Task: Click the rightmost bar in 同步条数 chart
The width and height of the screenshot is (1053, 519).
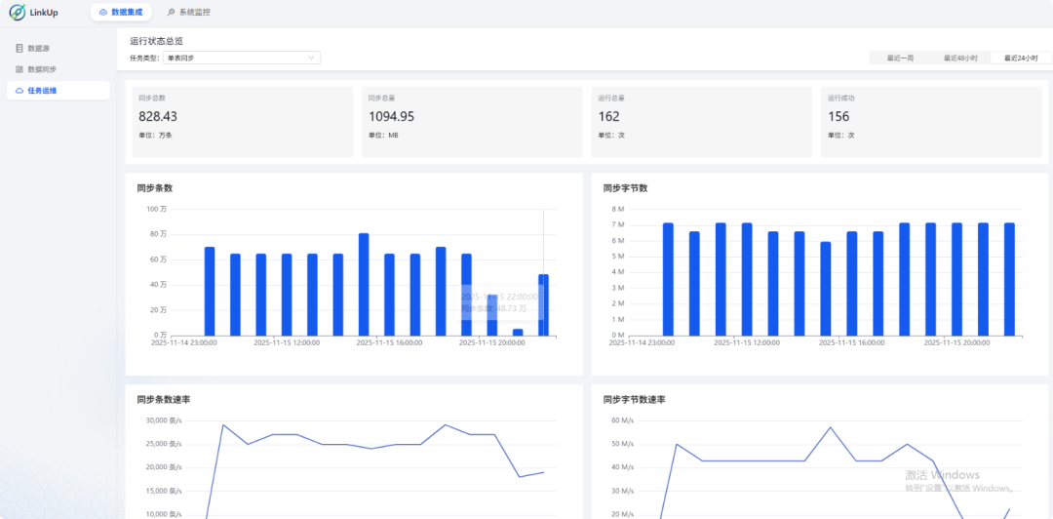Action: 543,305
